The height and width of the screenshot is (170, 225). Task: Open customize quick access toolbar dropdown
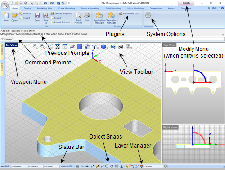(69, 3)
